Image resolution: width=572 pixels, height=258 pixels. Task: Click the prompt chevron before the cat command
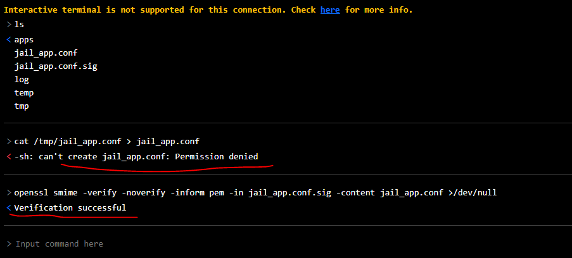(8, 141)
